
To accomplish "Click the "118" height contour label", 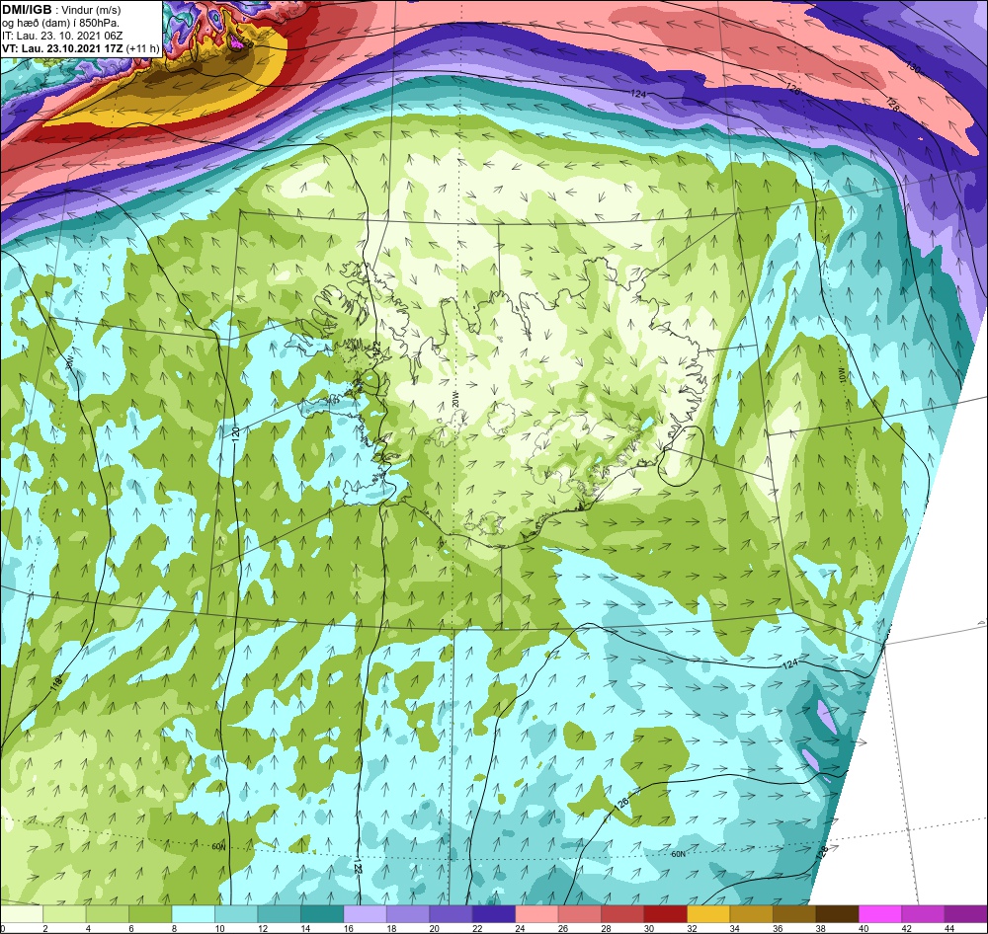I will pos(56,682).
